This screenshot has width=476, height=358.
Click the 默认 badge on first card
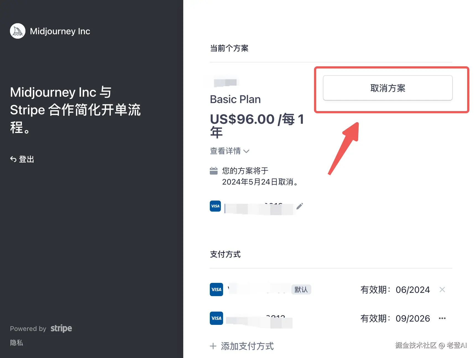(301, 289)
